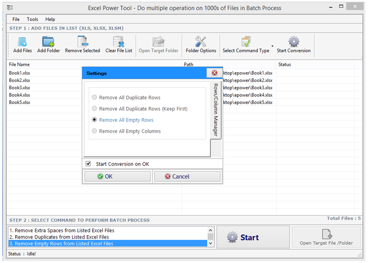Click the Start Conversion gear icon
368x263 pixels.
point(294,42)
